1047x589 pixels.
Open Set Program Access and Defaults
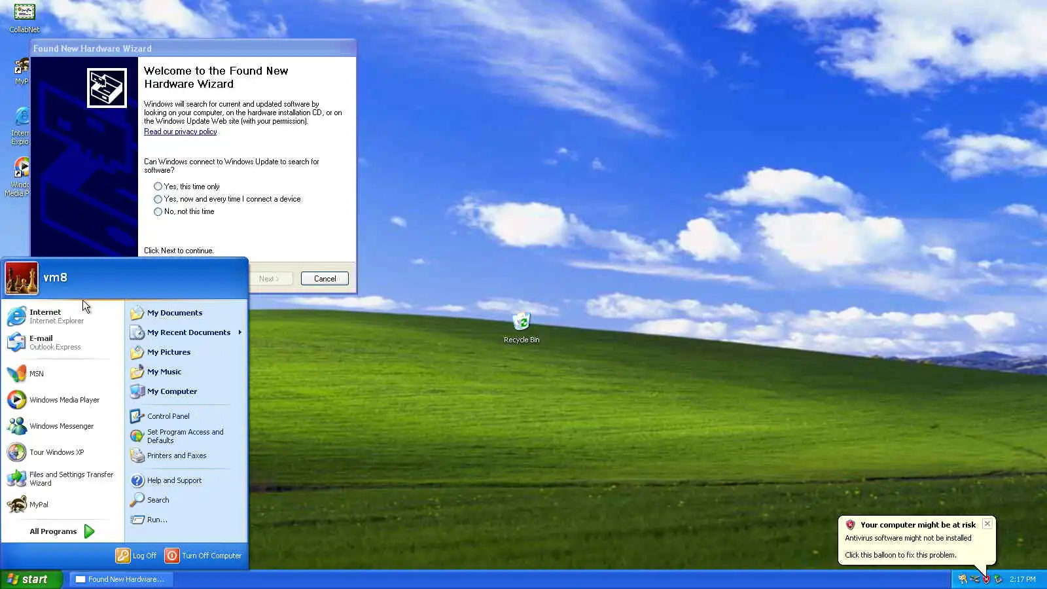186,436
